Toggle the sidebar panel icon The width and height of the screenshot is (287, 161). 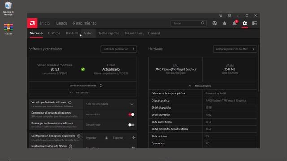(255, 23)
